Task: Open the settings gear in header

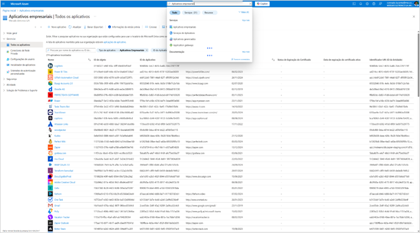Action: (367, 4)
